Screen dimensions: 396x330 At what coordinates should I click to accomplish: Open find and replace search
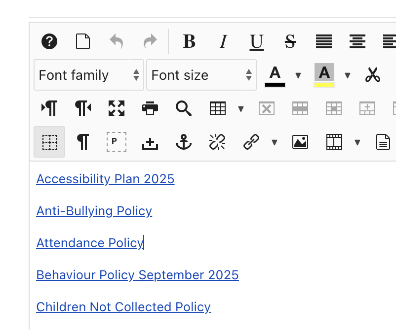coord(184,108)
